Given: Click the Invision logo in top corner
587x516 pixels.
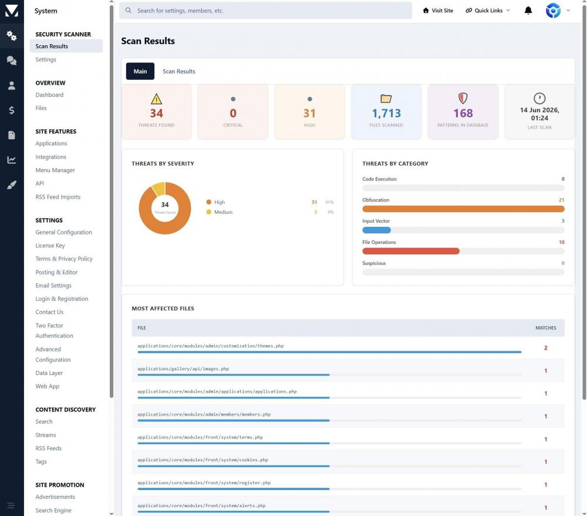Looking at the screenshot, I should coord(12,11).
